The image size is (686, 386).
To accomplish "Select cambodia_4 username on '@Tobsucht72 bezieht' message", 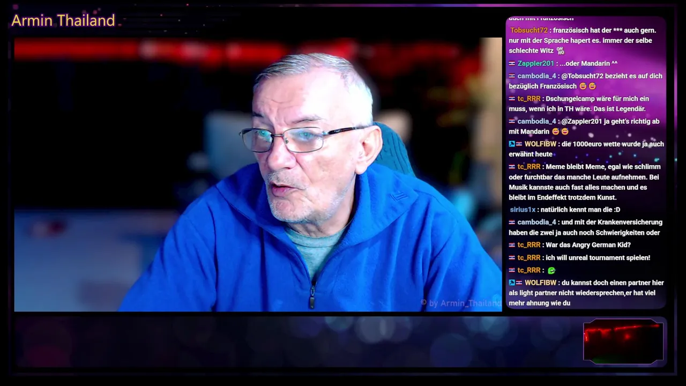I will pyautogui.click(x=536, y=76).
